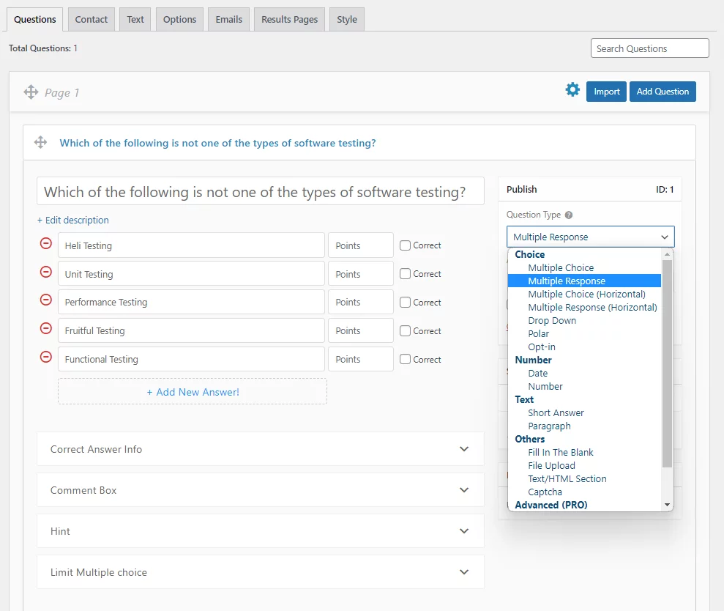Choose Multiple Choice (Horizontal) type
Screen dimensions: 724x611
point(584,294)
